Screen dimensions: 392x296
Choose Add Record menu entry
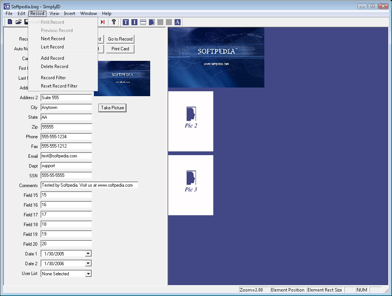(x=63, y=58)
